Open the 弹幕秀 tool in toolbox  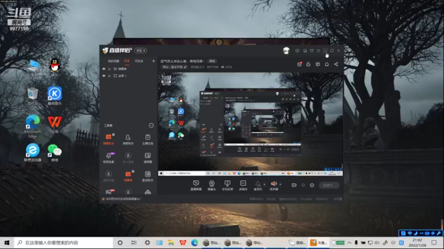click(128, 176)
